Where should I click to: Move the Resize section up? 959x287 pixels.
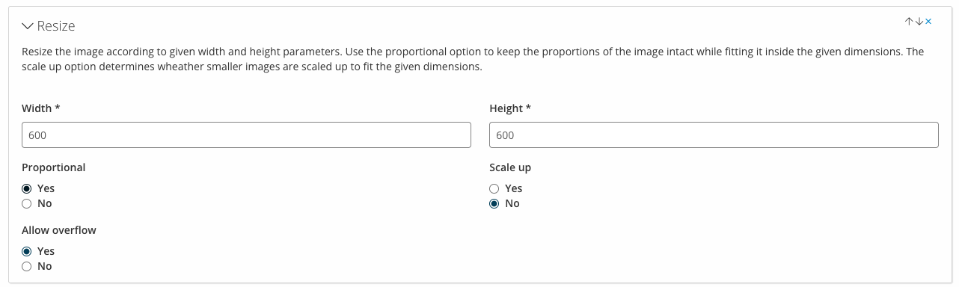click(909, 22)
